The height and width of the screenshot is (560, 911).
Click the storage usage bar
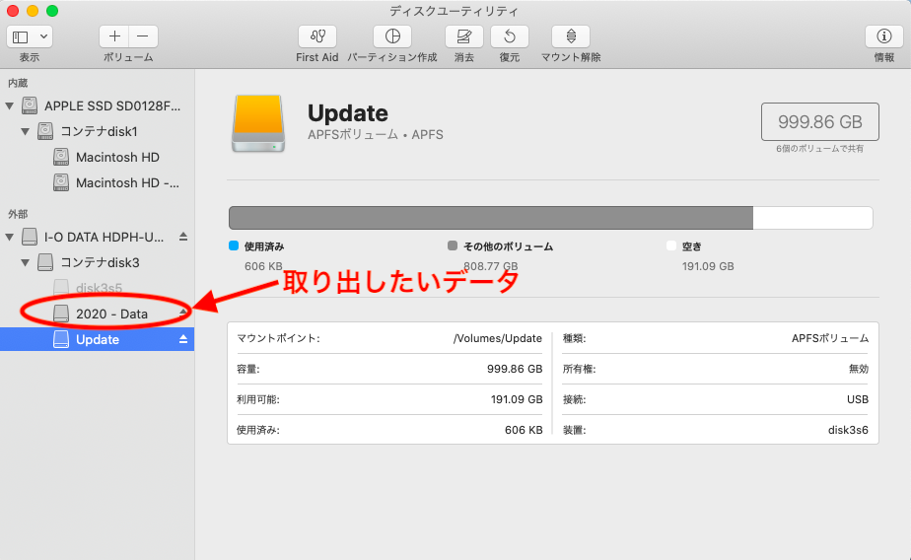(x=551, y=218)
